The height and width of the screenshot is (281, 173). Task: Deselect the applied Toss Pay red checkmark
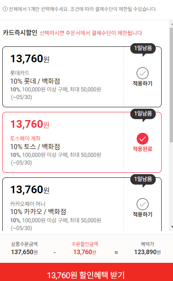[x=143, y=139]
